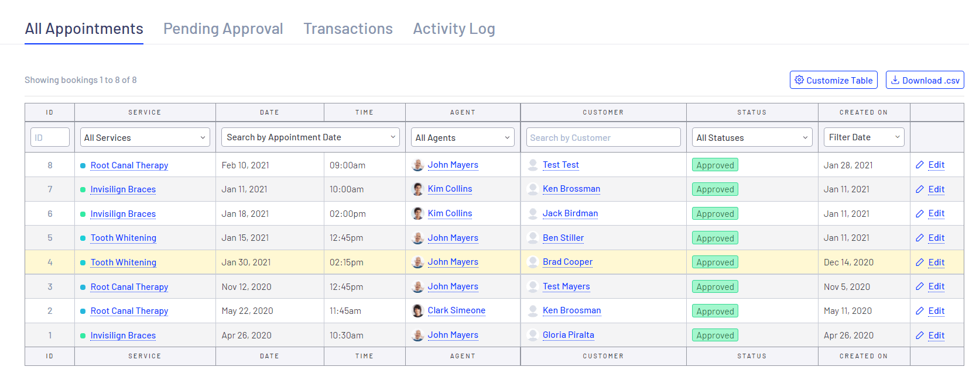Image resolution: width=969 pixels, height=370 pixels.
Task: Click customer avatar next to Jack Birdman
Action: click(x=533, y=213)
